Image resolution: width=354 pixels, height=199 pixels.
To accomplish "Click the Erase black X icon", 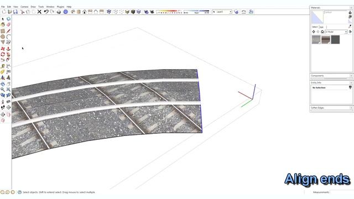I will [39, 12].
